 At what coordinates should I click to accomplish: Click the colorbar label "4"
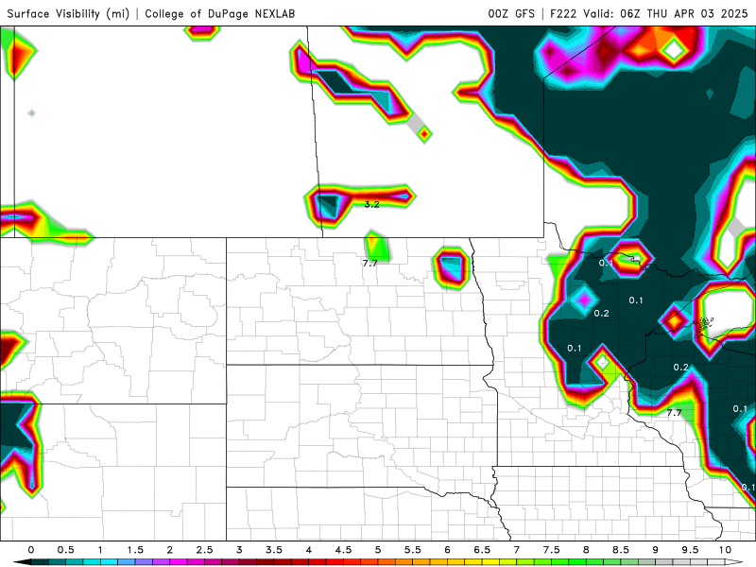[x=309, y=550]
